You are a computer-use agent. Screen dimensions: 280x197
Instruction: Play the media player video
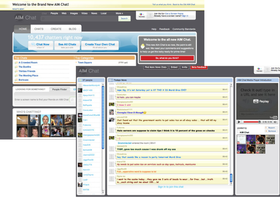pos(239,122)
